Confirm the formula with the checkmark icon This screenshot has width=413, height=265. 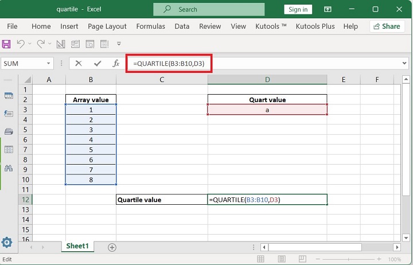point(97,64)
